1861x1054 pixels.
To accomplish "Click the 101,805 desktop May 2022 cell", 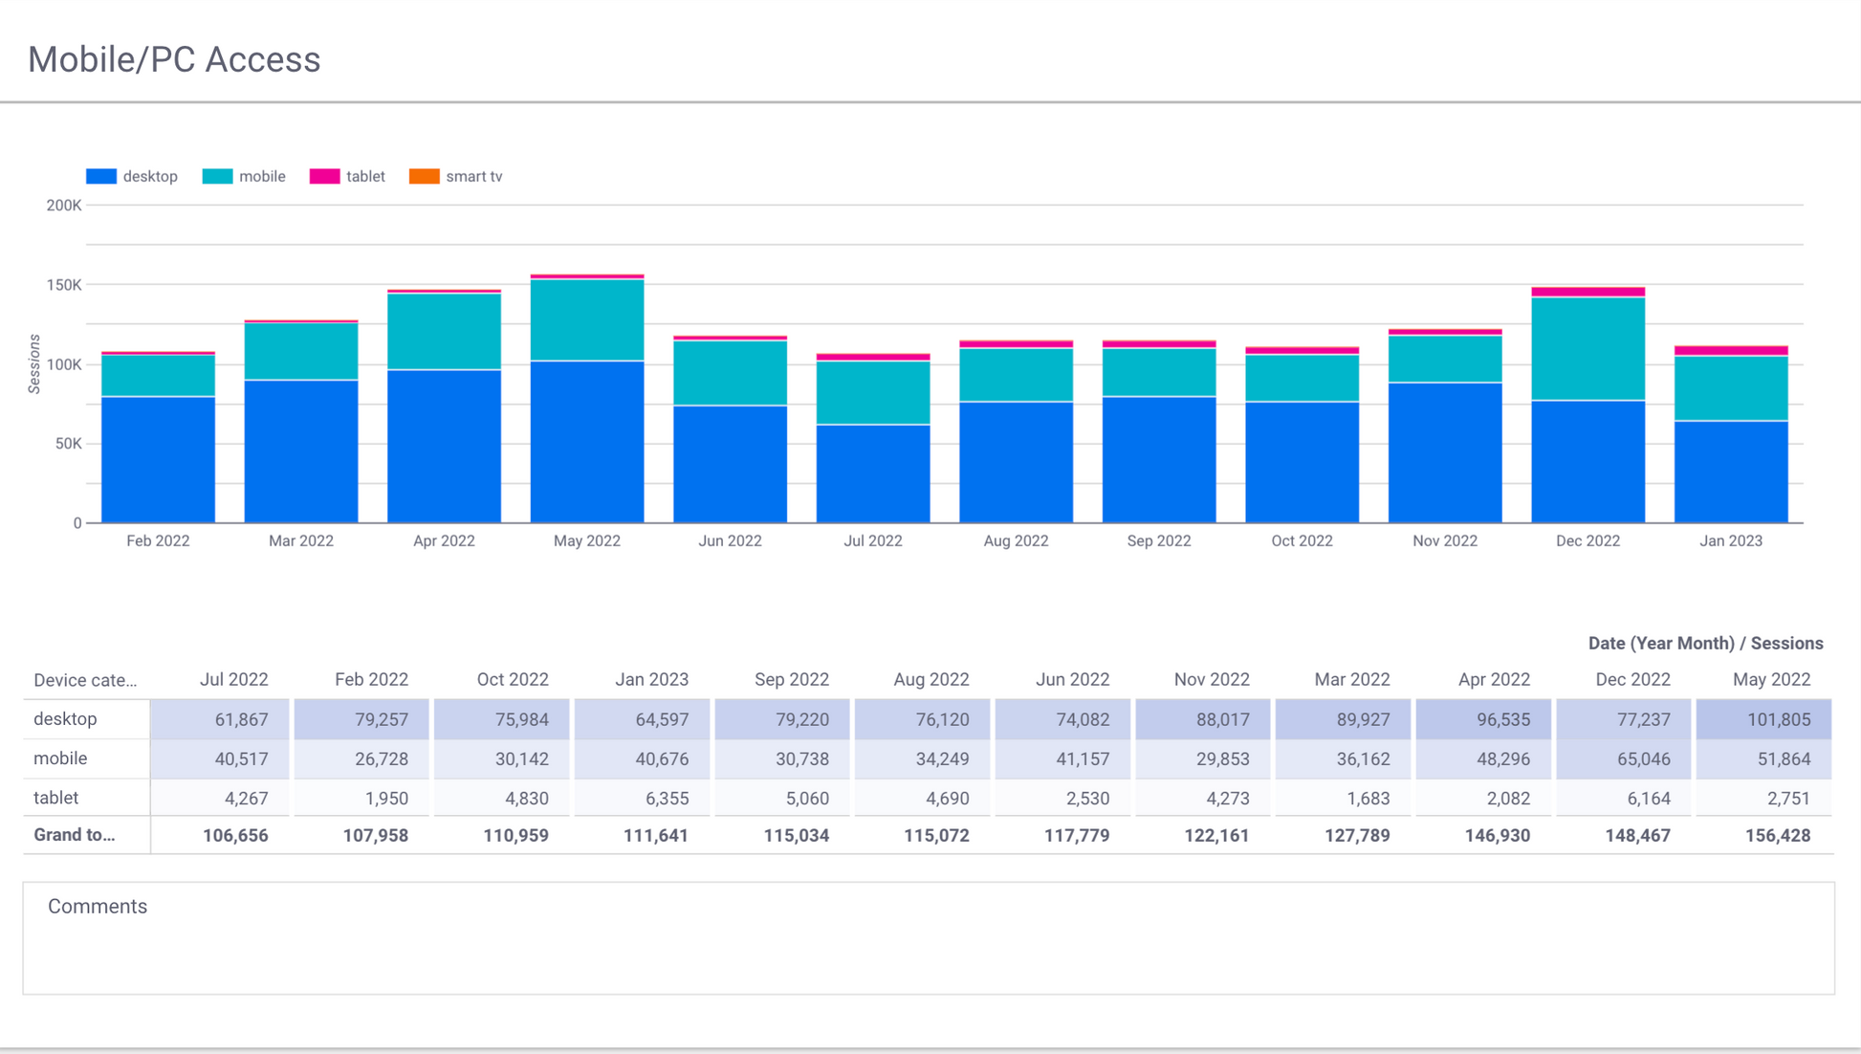I will coord(1777,719).
